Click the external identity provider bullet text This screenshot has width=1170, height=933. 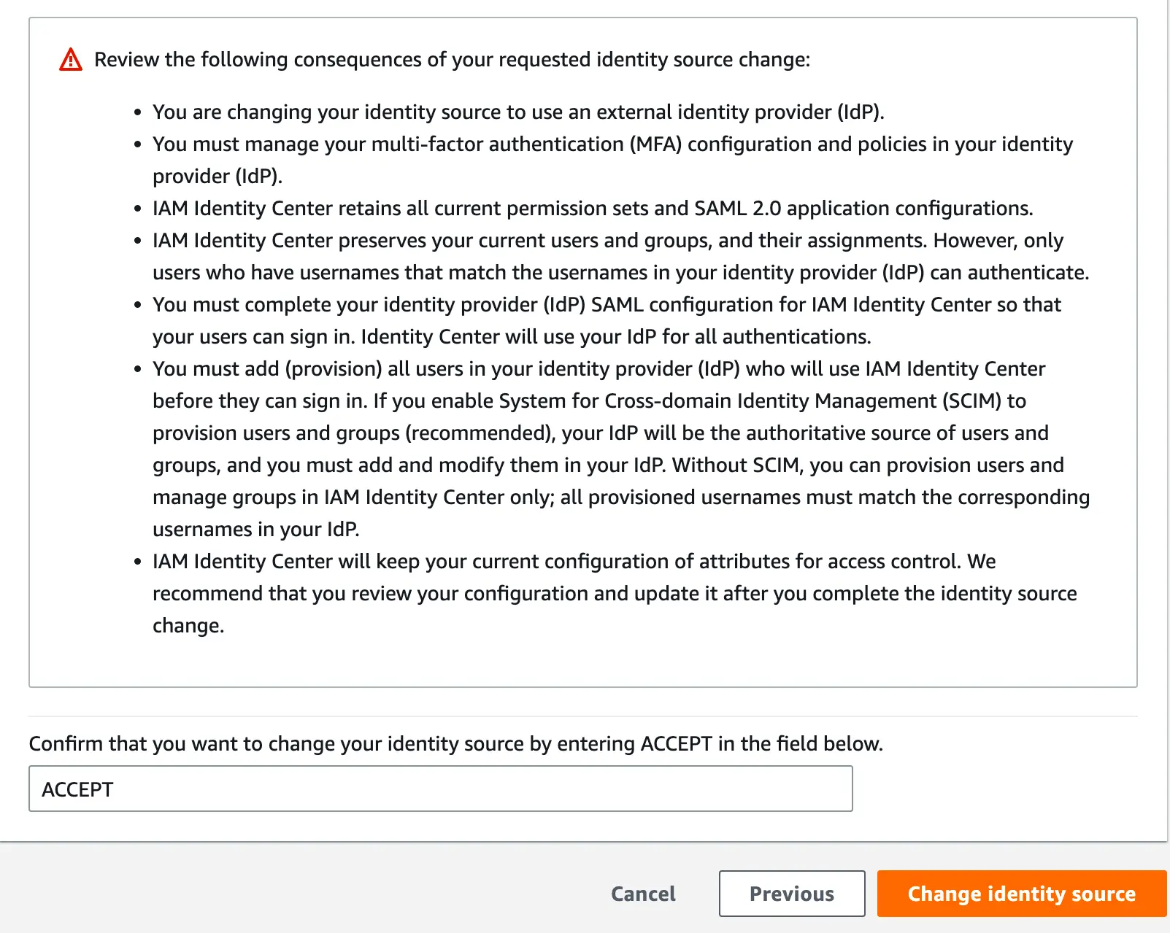coord(518,112)
